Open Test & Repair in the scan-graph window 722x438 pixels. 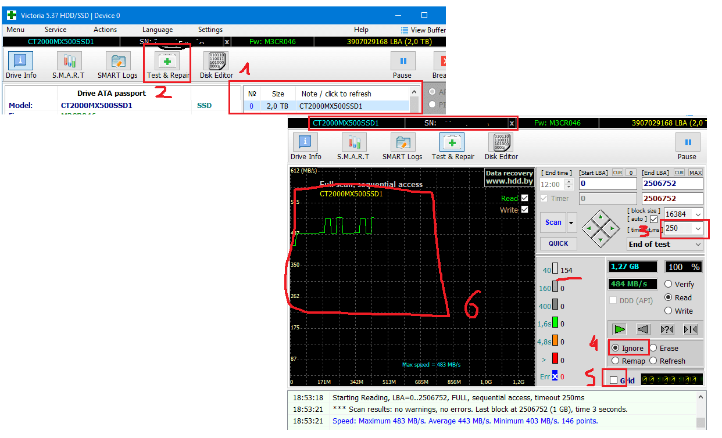click(453, 146)
